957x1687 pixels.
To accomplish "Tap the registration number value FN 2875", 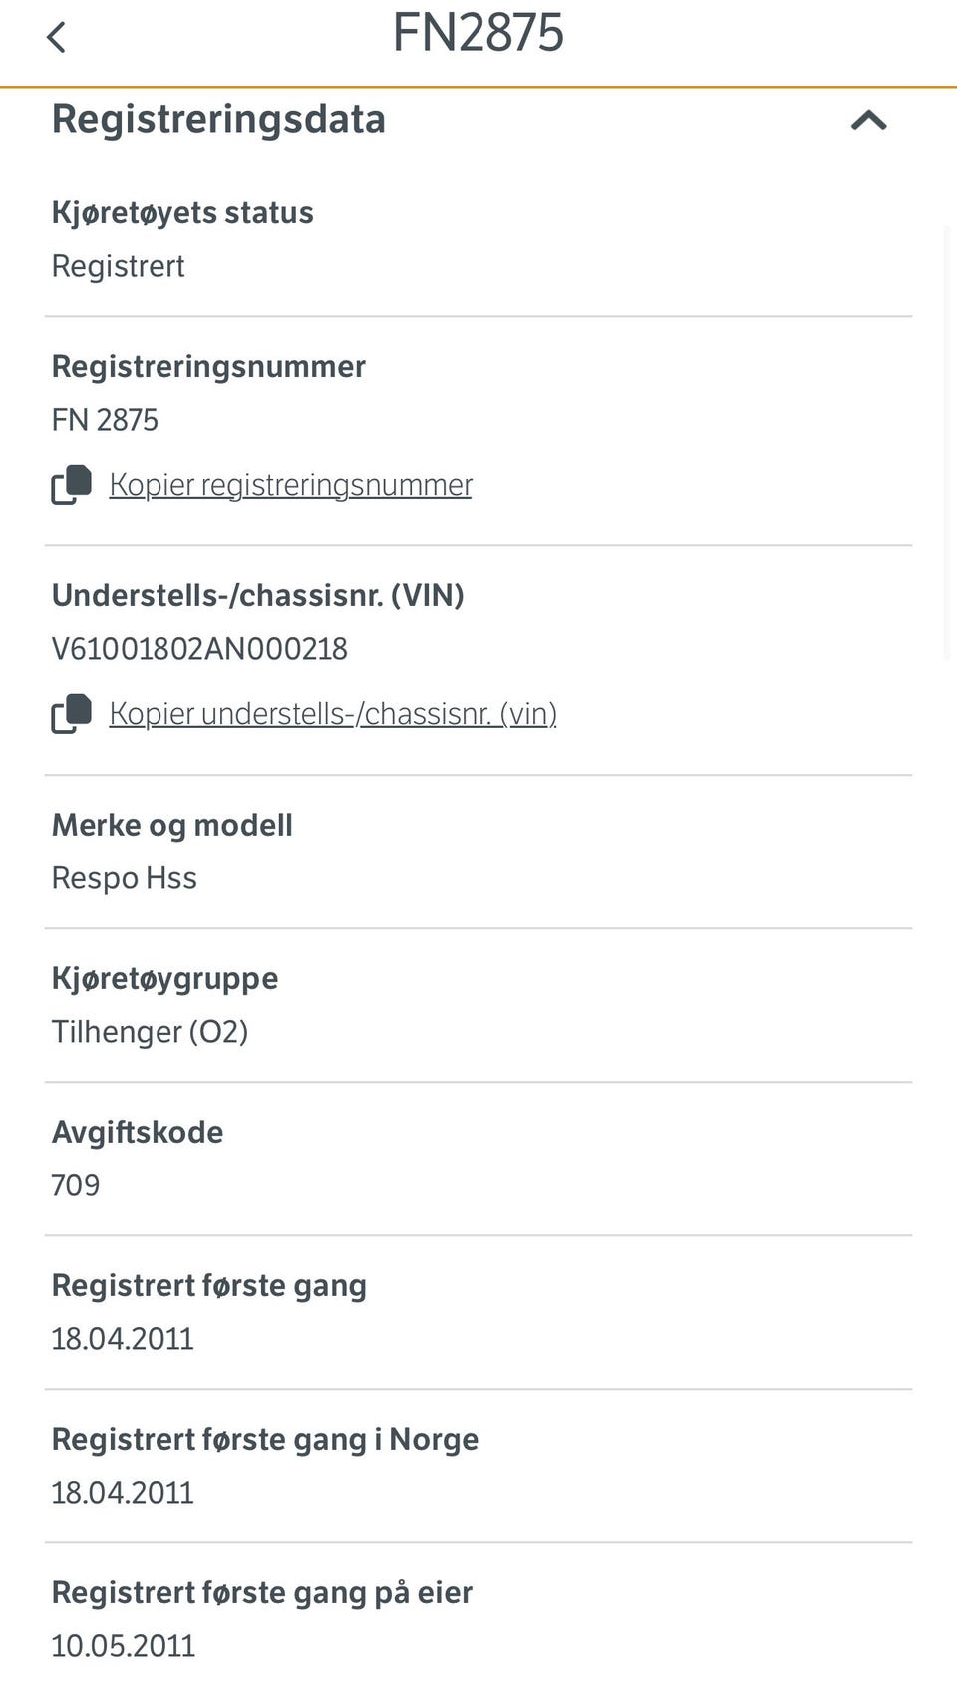I will (x=105, y=420).
